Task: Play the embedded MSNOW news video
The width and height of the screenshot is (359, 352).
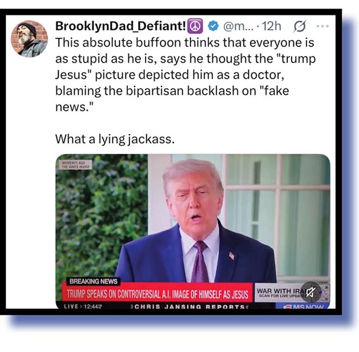Action: [x=193, y=231]
